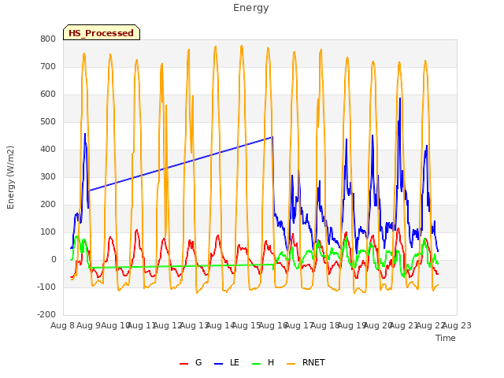Click the chart title Energy
The image size is (504, 378).
250,8
